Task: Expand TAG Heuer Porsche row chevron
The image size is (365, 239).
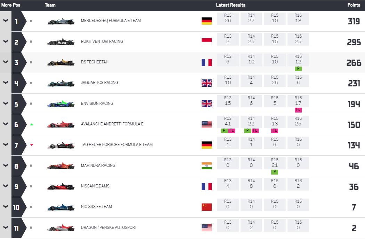Action: [6, 145]
